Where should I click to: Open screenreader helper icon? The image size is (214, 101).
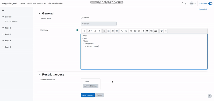coord(166,31)
